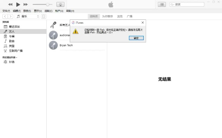Switch to the 为你推荐 tab
This screenshot has width=222, height=138.
point(107,16)
